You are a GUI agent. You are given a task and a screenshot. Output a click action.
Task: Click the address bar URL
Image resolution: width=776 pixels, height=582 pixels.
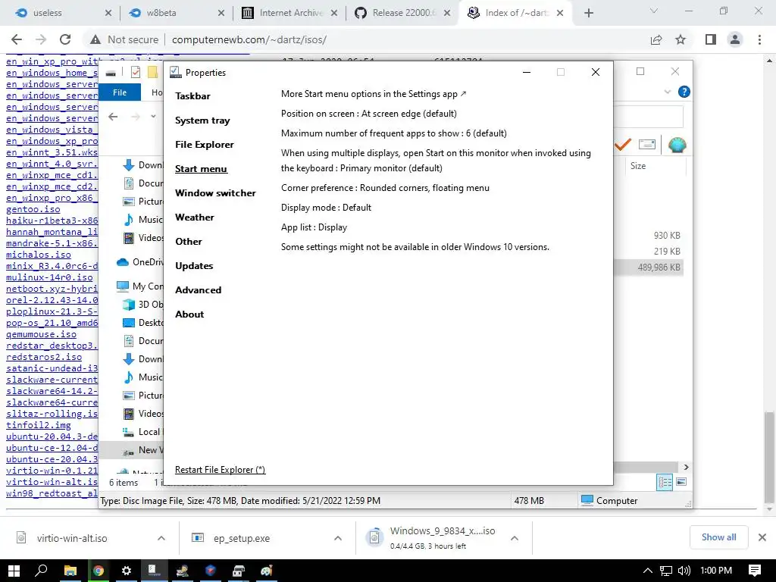click(x=249, y=39)
